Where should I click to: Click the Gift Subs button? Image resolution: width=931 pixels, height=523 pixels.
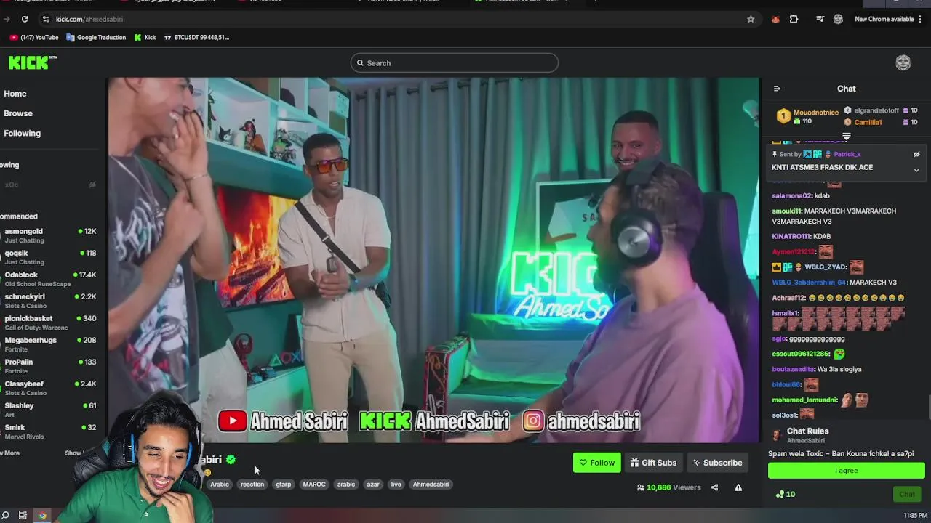click(x=653, y=463)
